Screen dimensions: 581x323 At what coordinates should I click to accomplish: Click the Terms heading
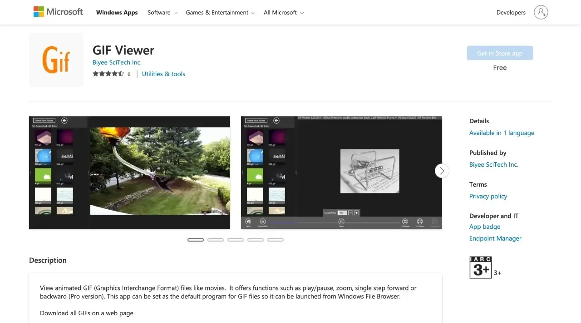[478, 184]
